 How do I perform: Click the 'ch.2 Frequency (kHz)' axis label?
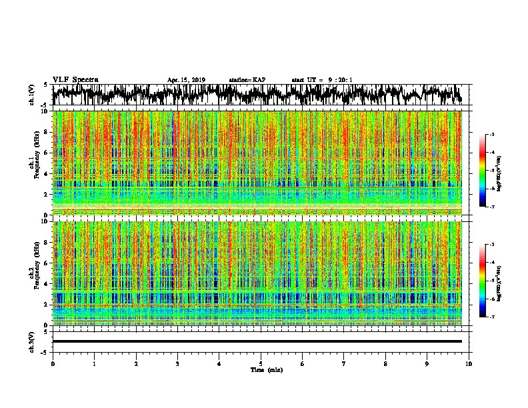pos(34,265)
